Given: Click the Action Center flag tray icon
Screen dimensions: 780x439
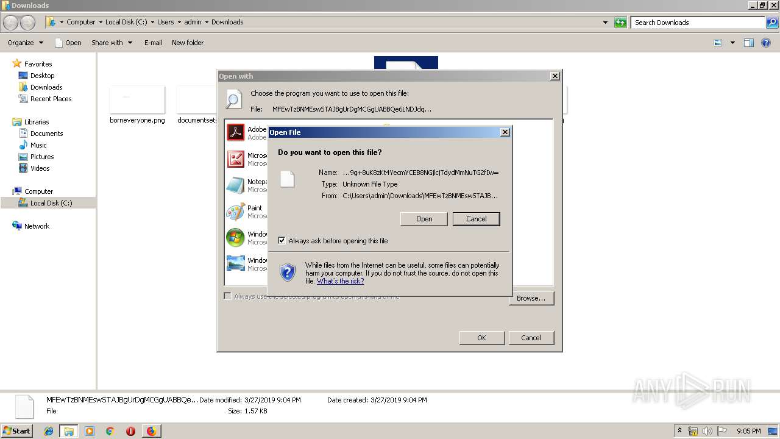Looking at the screenshot, I should [x=722, y=431].
